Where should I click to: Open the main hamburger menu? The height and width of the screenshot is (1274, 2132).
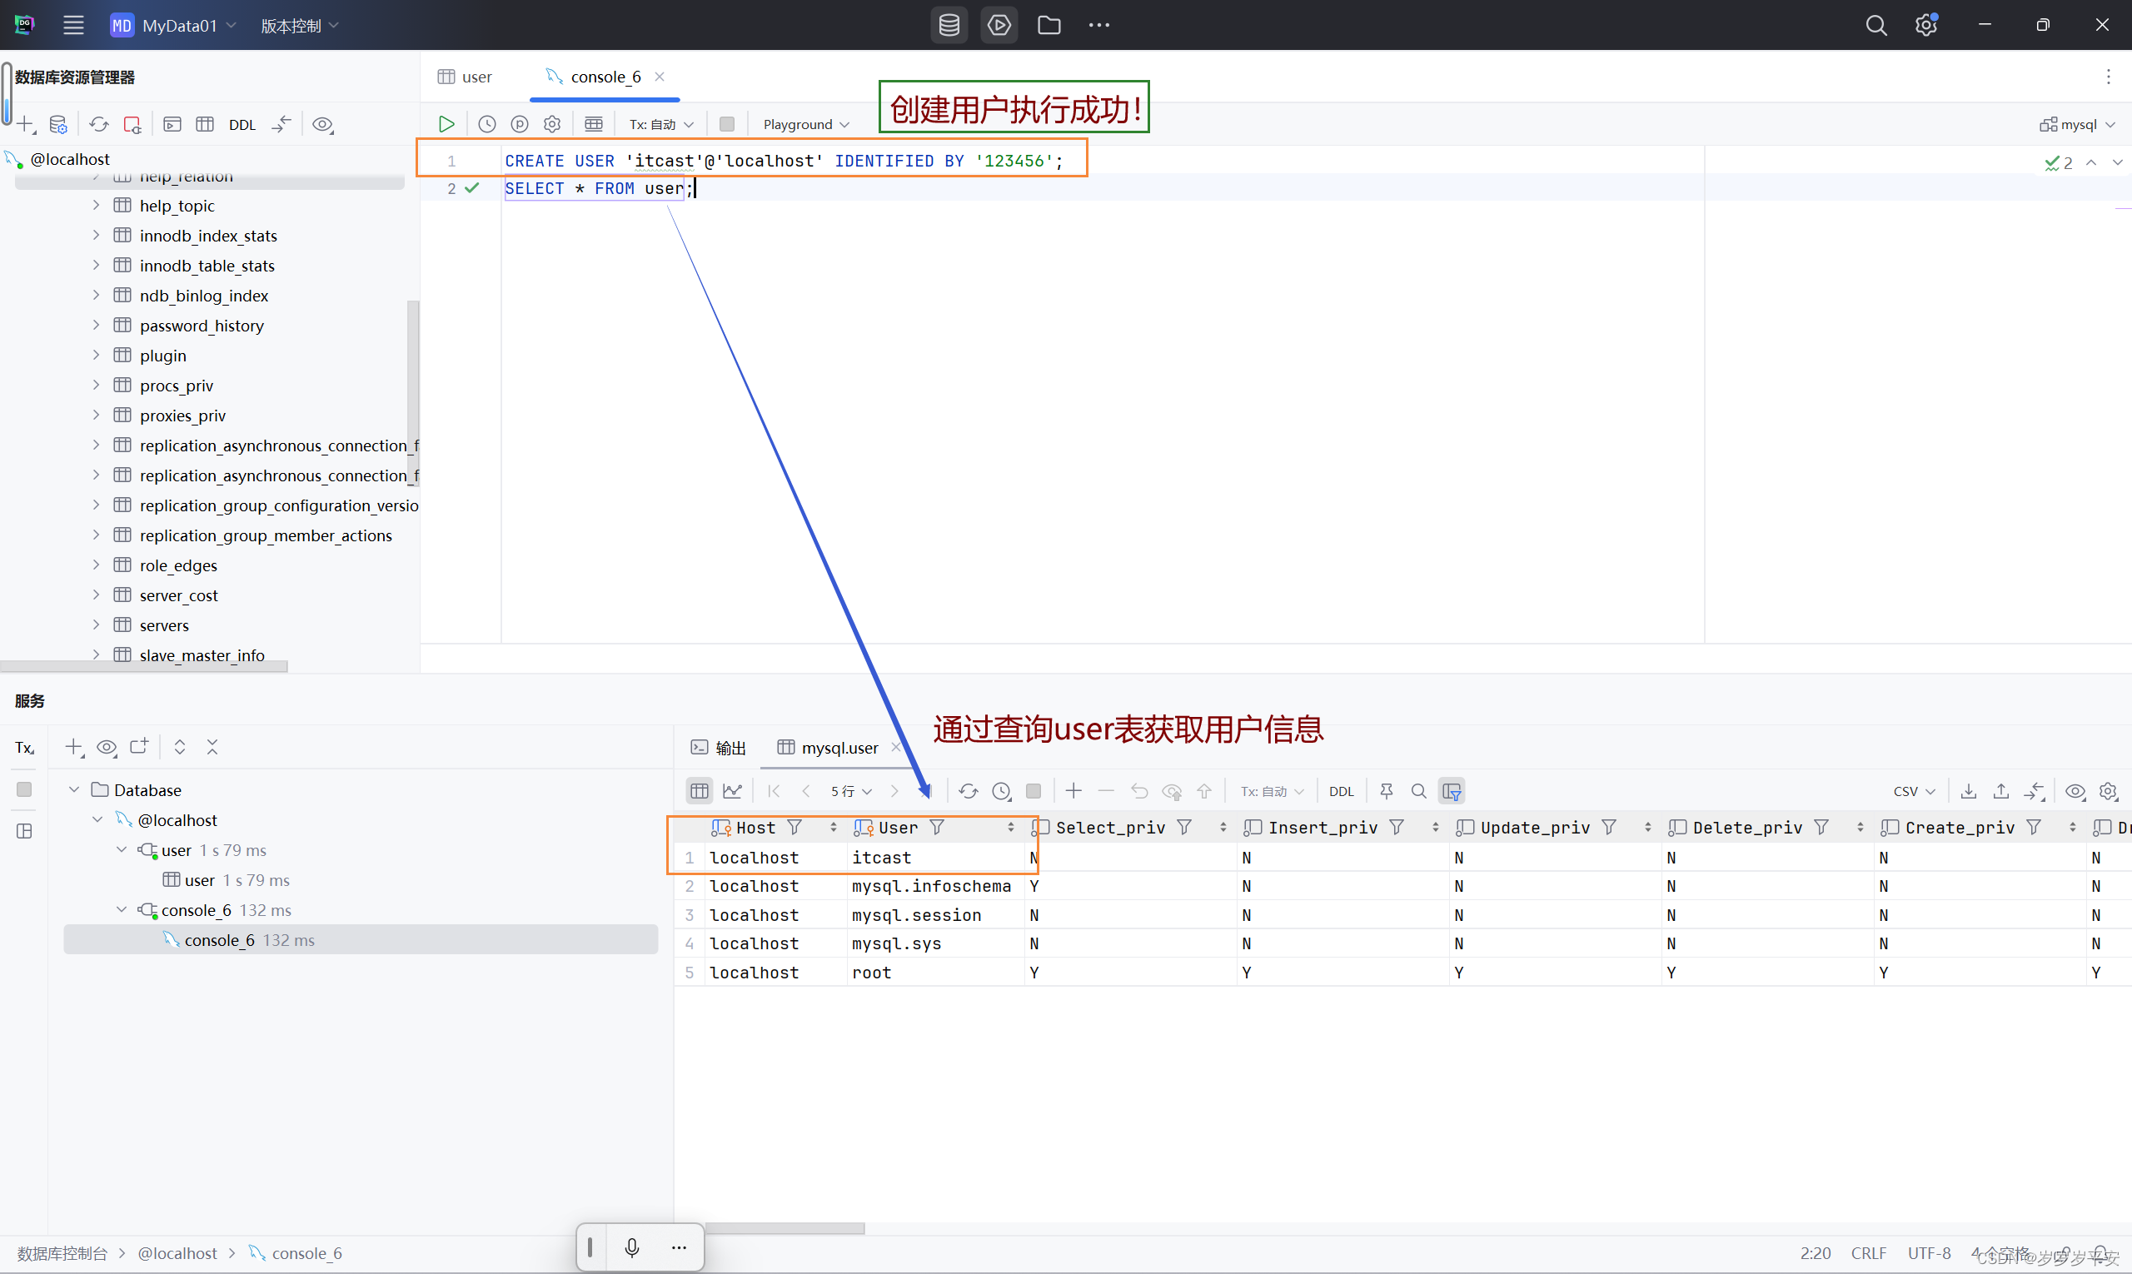pyautogui.click(x=74, y=25)
